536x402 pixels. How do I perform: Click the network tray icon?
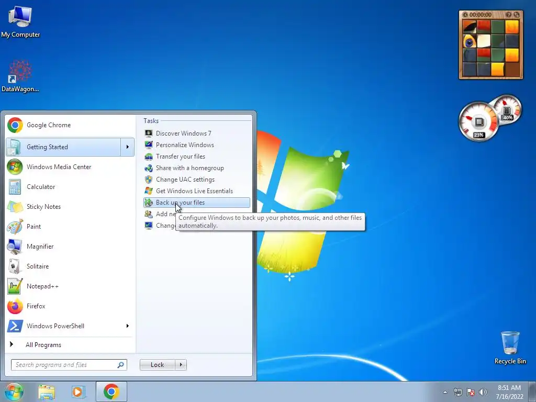click(x=457, y=392)
